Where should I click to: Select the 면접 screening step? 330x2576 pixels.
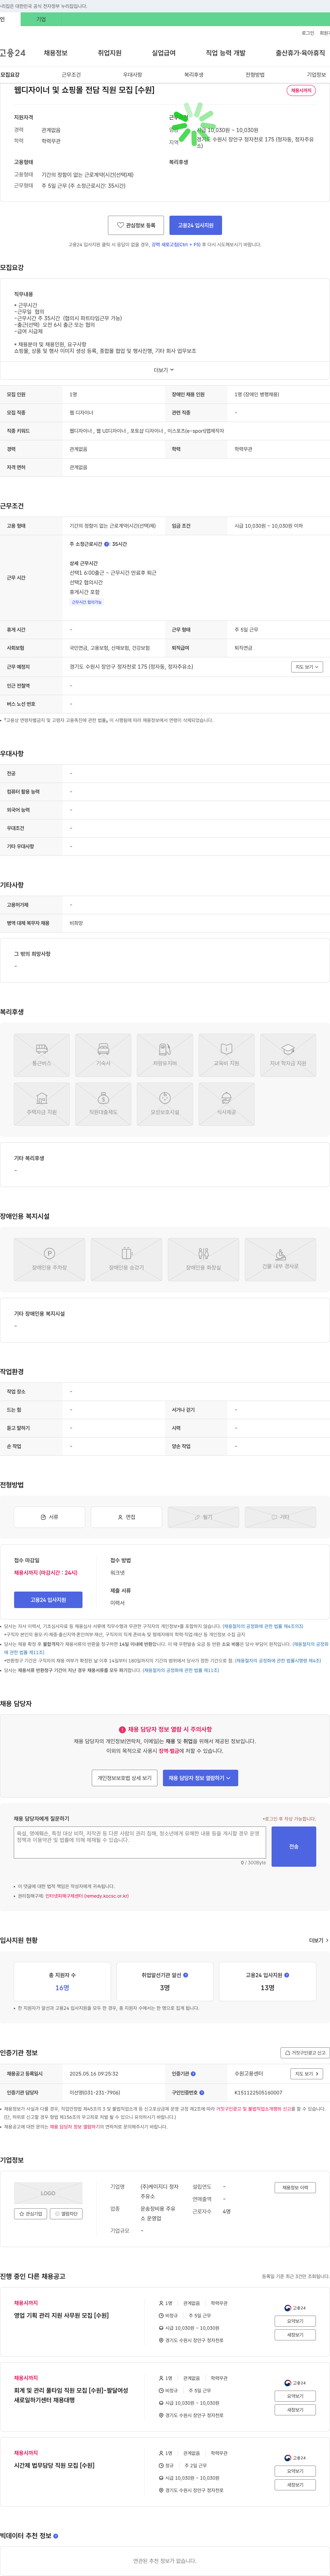[x=126, y=1517]
